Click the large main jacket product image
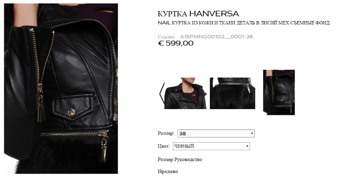This screenshot has height=177, width=339. click(61, 88)
